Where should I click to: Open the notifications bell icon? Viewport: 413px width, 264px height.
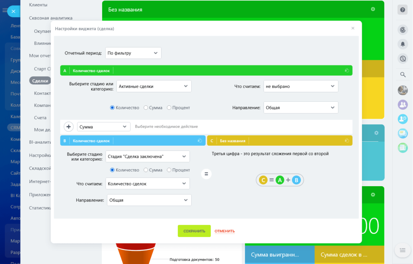402,44
